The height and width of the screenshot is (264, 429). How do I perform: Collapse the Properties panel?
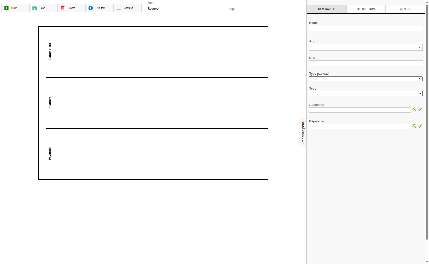click(x=303, y=132)
